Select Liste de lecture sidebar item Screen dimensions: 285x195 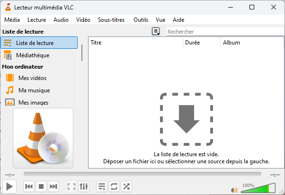tap(39, 43)
